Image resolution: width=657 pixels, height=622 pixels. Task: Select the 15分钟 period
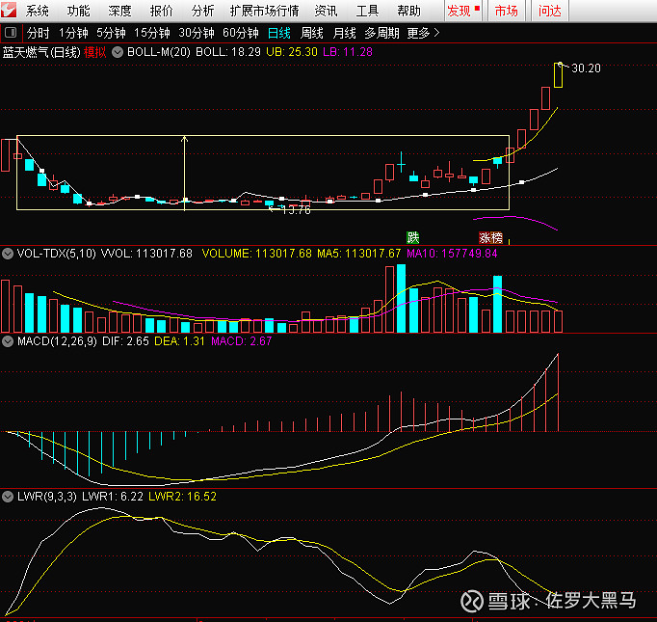(151, 33)
